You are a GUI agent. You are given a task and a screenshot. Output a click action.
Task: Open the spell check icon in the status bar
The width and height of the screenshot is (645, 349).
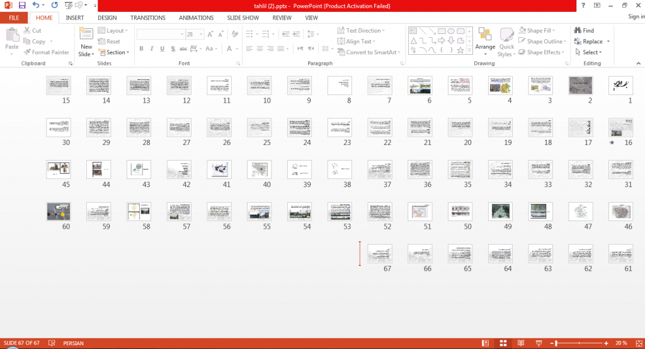52,343
